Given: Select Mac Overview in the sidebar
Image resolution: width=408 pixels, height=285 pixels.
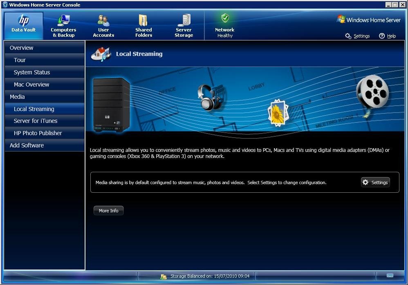Looking at the screenshot, I should pyautogui.click(x=45, y=85).
